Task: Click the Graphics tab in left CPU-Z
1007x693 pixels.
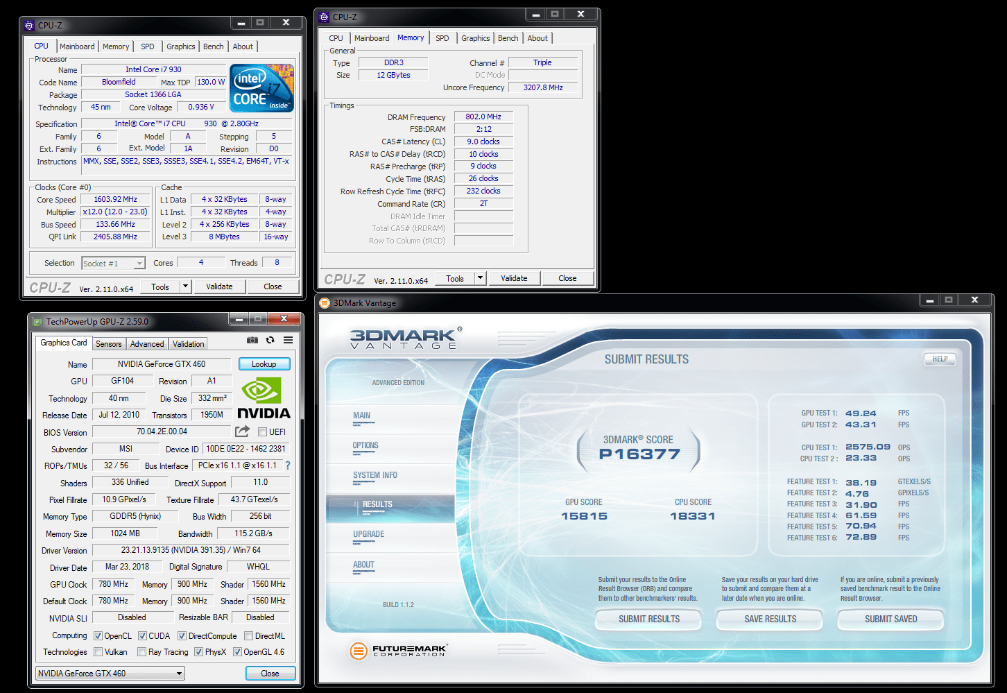Action: pos(181,46)
